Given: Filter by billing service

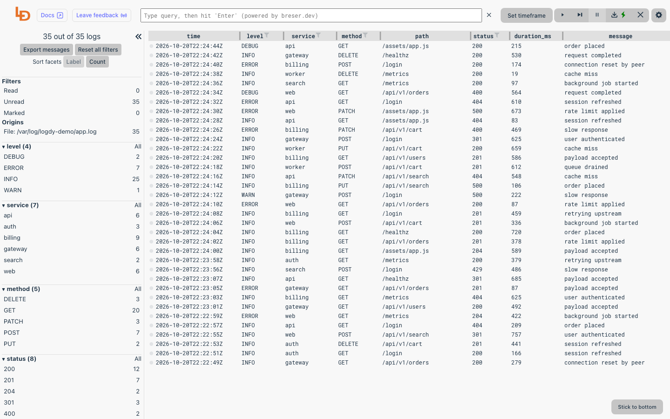Looking at the screenshot, I should 72,238.
